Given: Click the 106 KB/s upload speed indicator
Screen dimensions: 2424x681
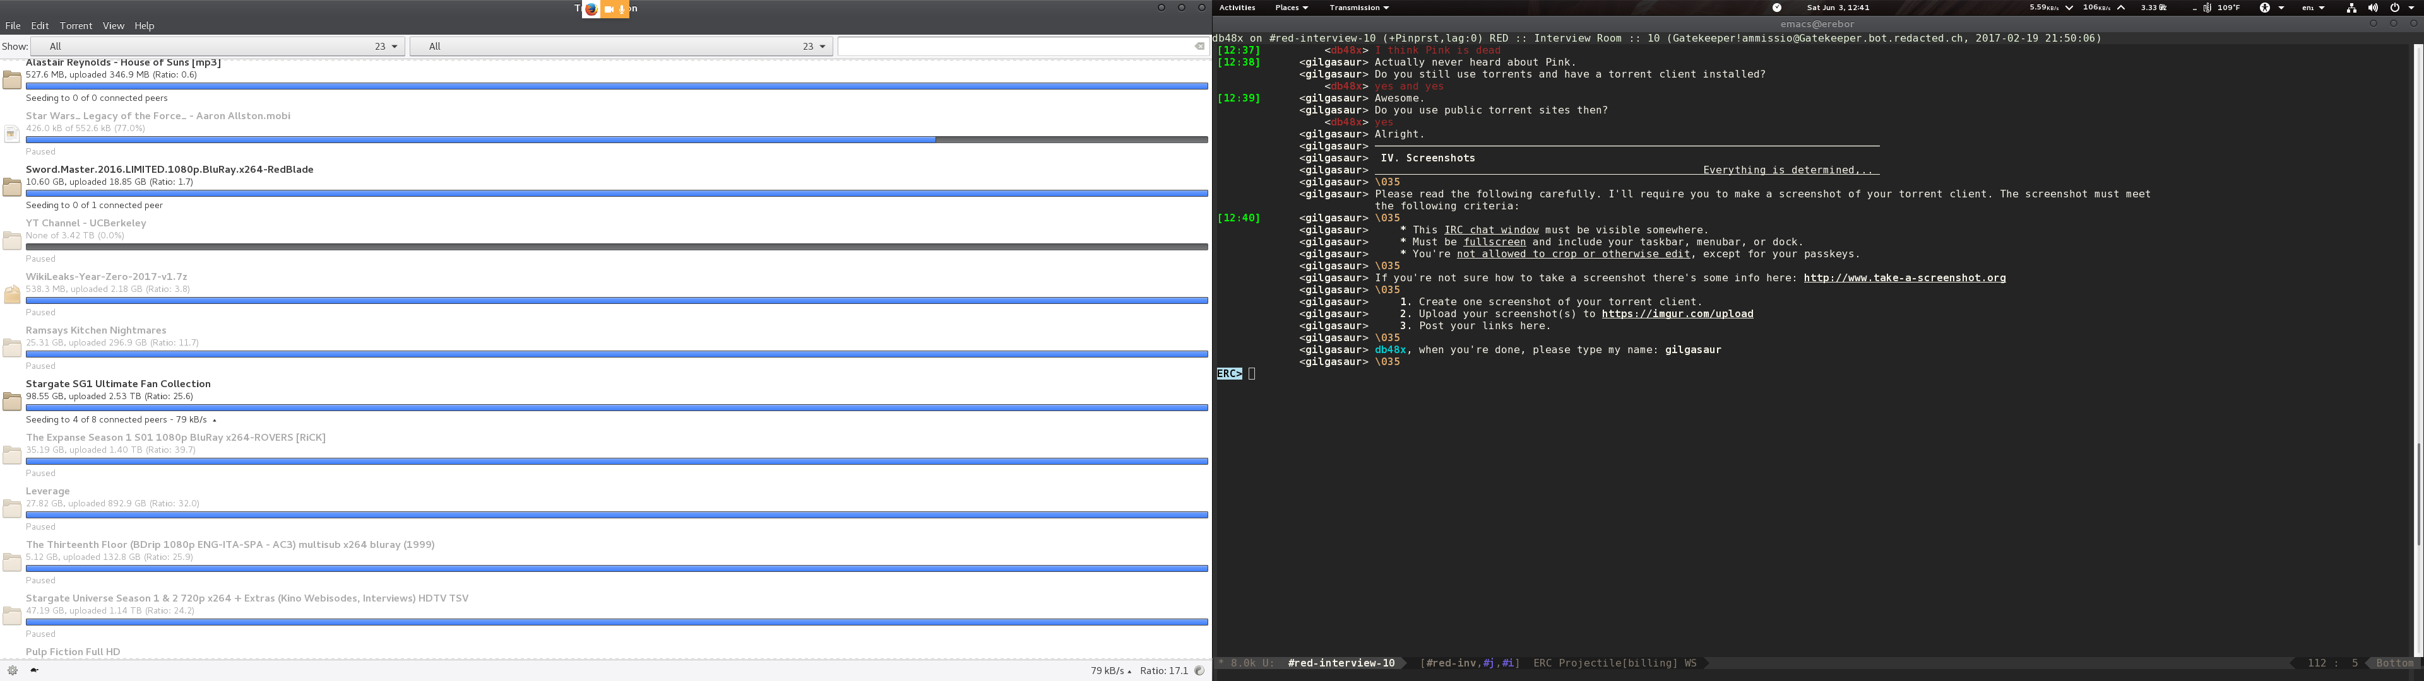Looking at the screenshot, I should pyautogui.click(x=2103, y=8).
